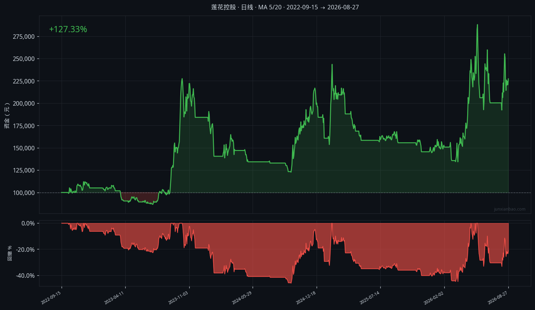The image size is (535, 310).
Task: Open the junxianbao.com watermark link
Action: [510, 209]
